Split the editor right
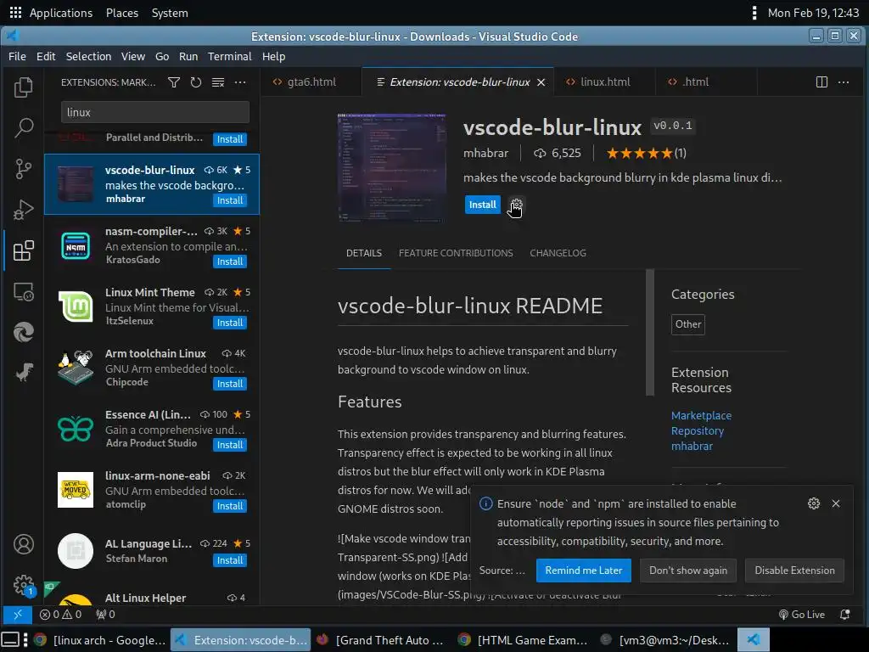The height and width of the screenshot is (652, 869). pyautogui.click(x=821, y=82)
